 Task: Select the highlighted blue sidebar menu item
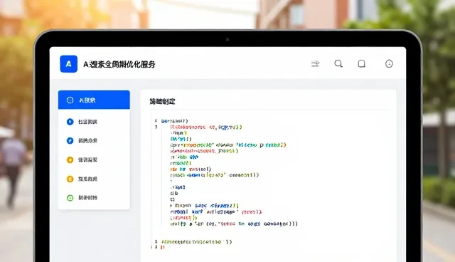point(94,100)
